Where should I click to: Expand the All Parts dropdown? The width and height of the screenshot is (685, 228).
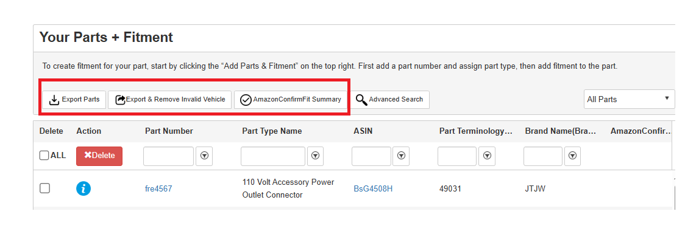pos(629,99)
